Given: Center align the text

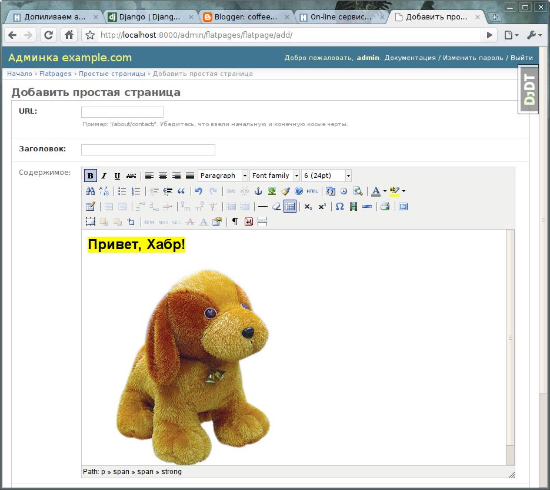Looking at the screenshot, I should tap(163, 176).
